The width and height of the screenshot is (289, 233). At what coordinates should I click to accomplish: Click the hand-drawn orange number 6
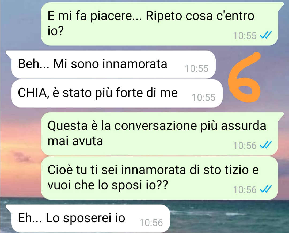[x=245, y=77]
